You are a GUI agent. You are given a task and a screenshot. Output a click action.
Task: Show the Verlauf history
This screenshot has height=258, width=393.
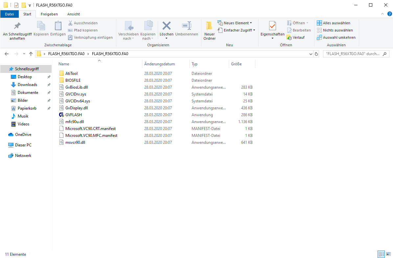coord(296,37)
